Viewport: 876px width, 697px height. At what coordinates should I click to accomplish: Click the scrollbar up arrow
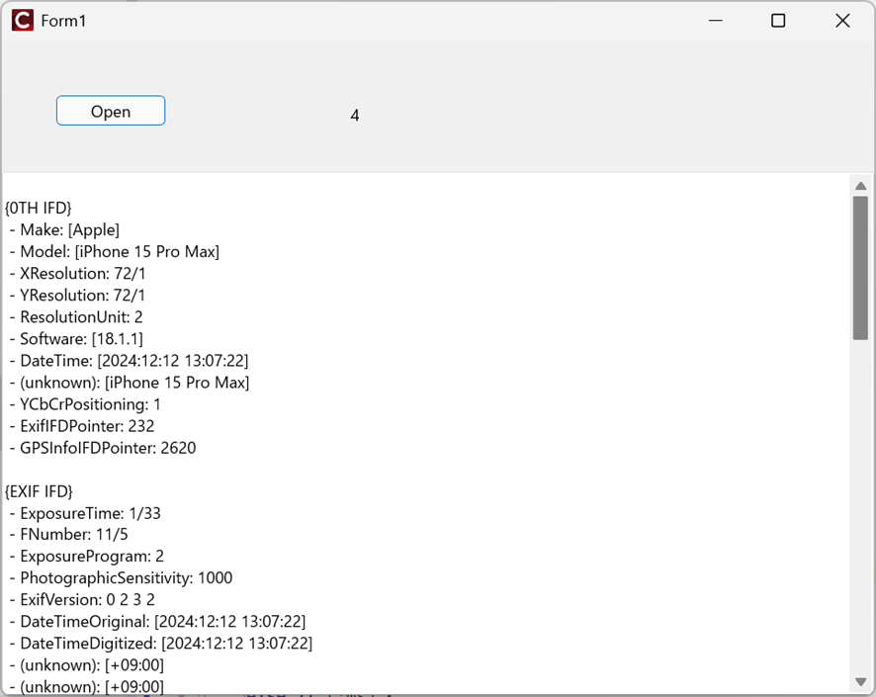point(860,186)
